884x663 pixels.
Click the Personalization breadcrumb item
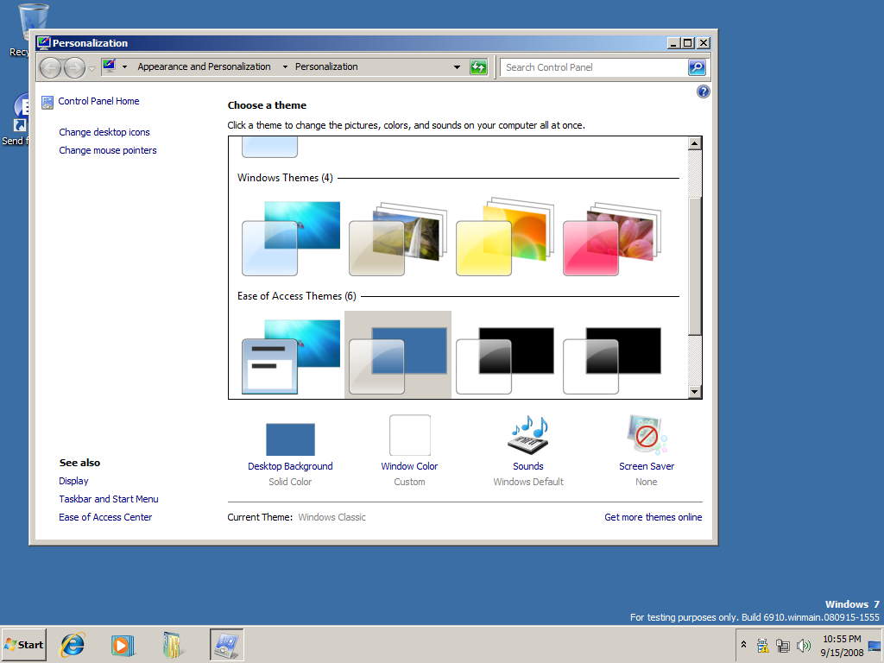(x=326, y=66)
